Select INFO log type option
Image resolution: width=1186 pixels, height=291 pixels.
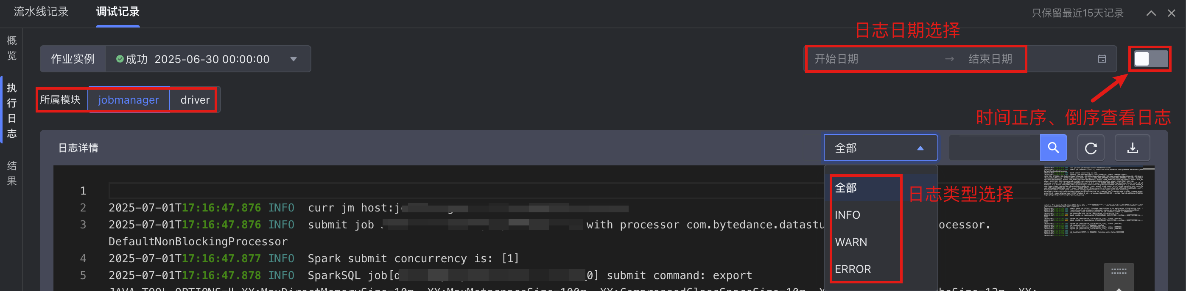(847, 215)
